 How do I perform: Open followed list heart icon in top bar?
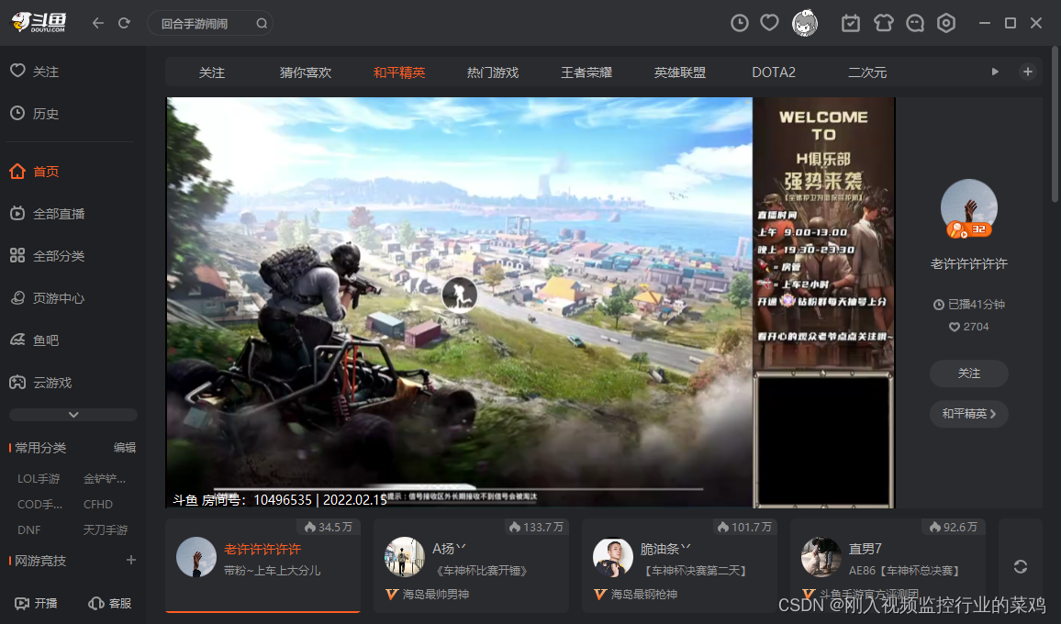click(769, 23)
